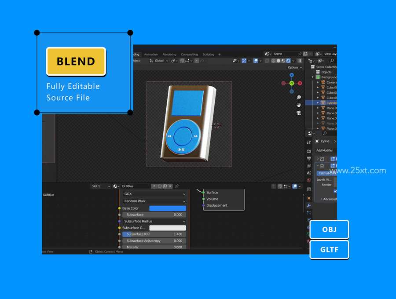Open the World properties tab icon
Screen dimensions: 396x299
click(309, 180)
